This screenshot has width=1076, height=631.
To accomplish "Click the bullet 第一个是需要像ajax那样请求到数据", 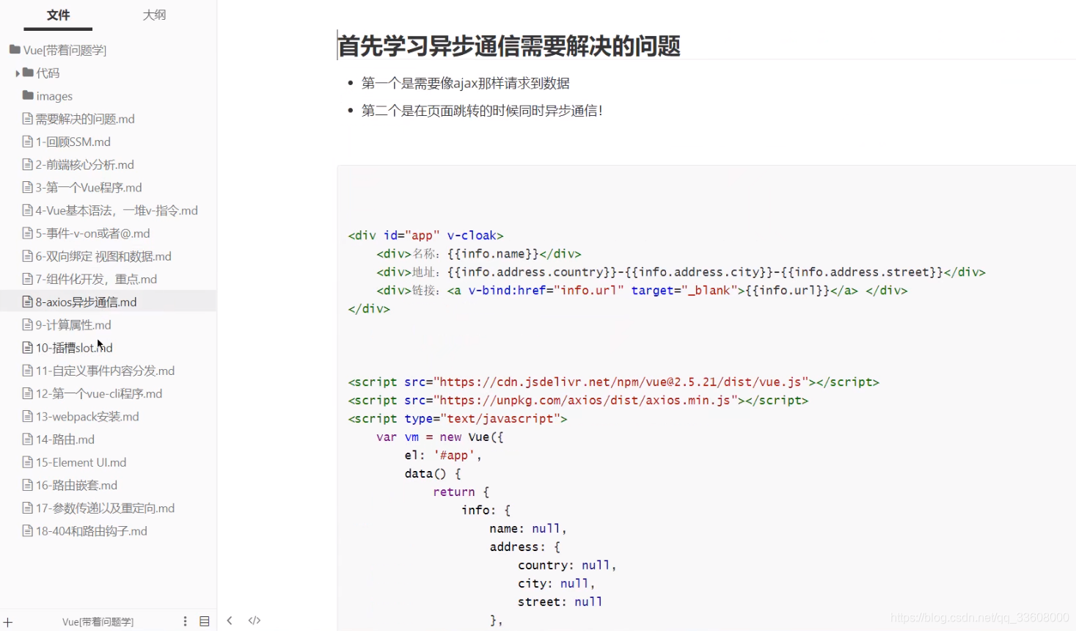I will 466,83.
